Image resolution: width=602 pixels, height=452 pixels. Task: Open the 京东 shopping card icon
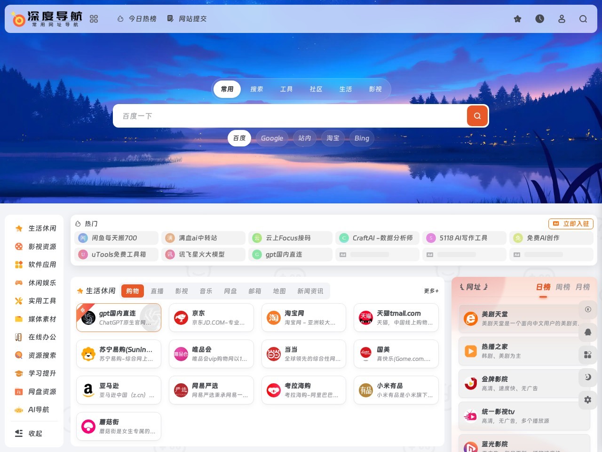[x=181, y=318]
